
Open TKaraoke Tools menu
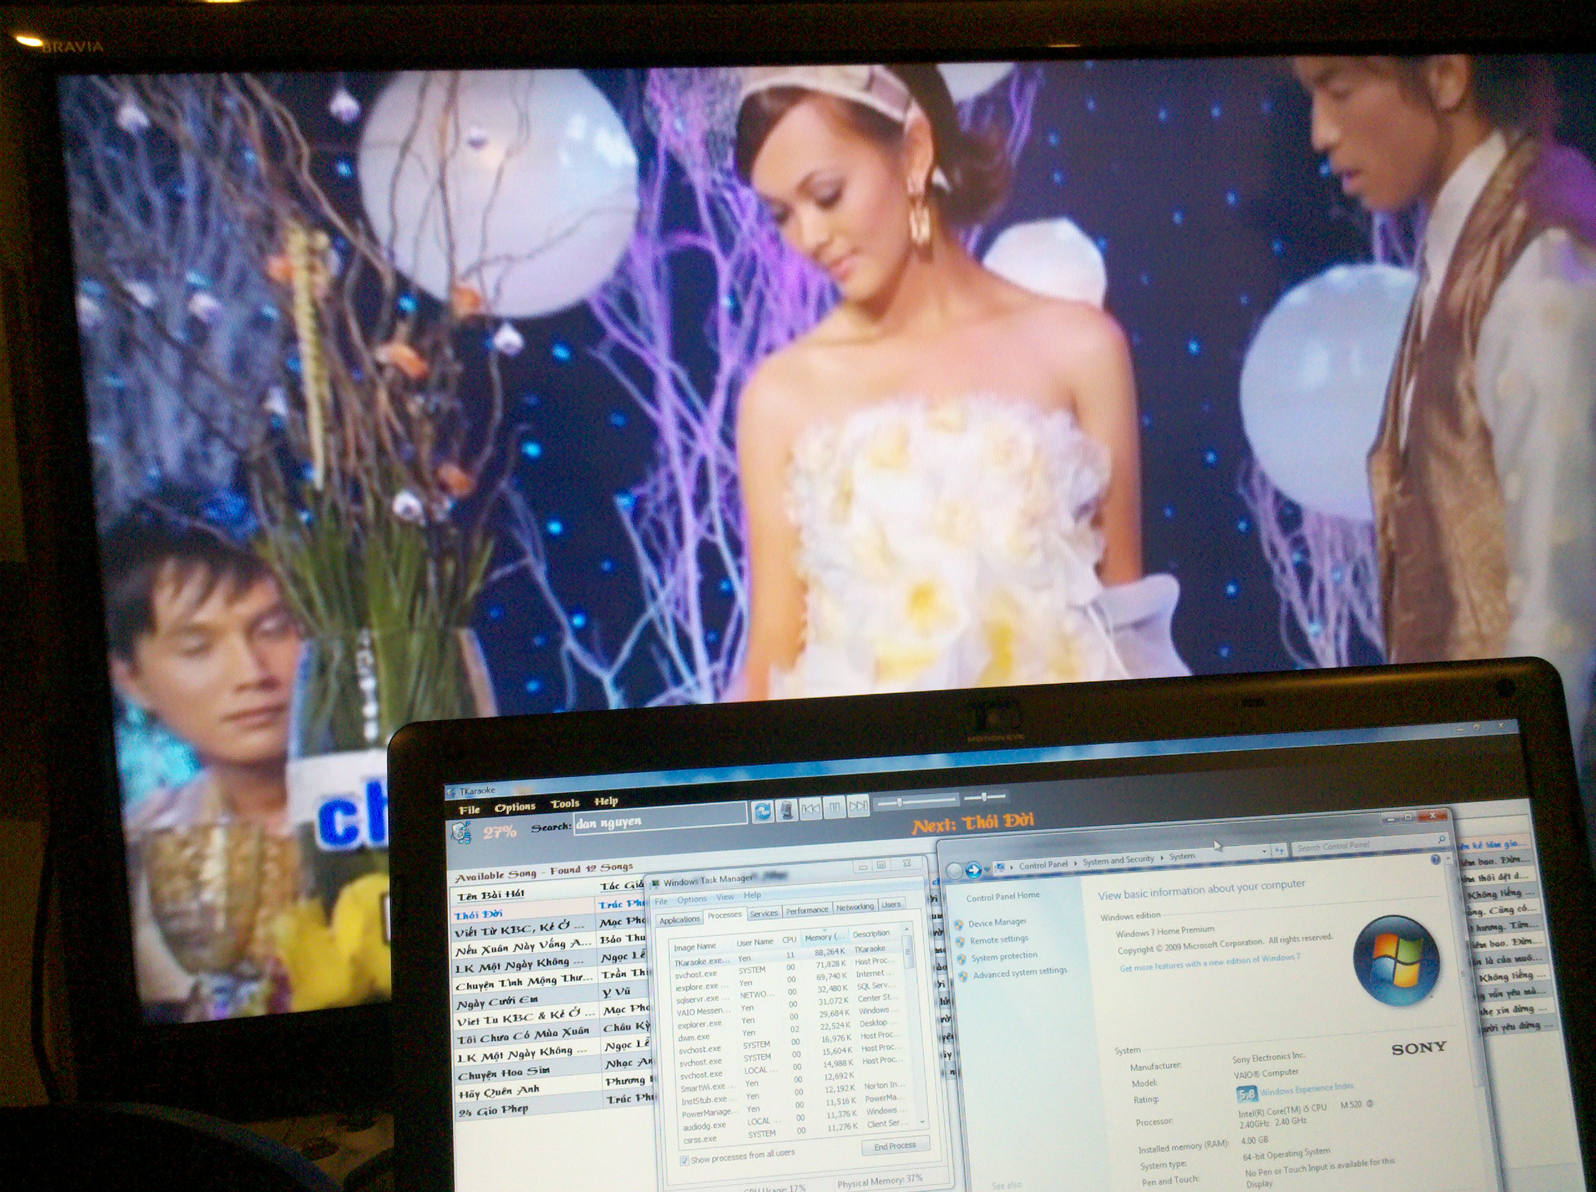pos(565,804)
